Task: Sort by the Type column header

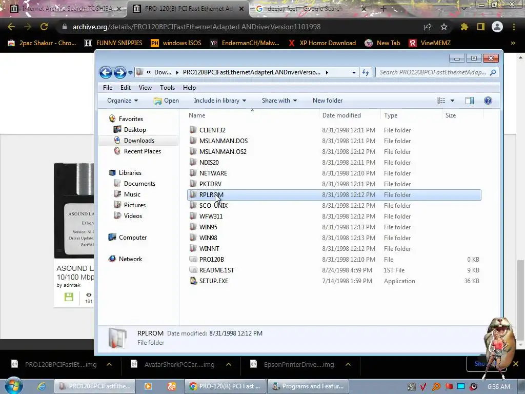Action: coord(390,115)
